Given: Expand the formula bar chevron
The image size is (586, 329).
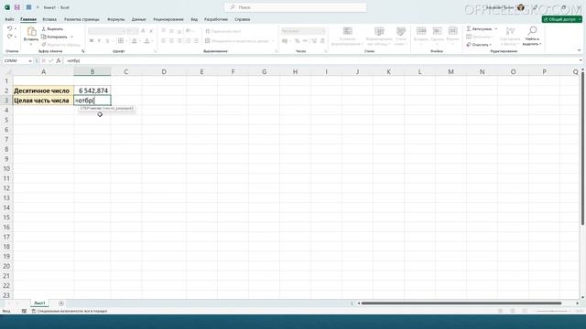Looking at the screenshot, I should [581, 60].
